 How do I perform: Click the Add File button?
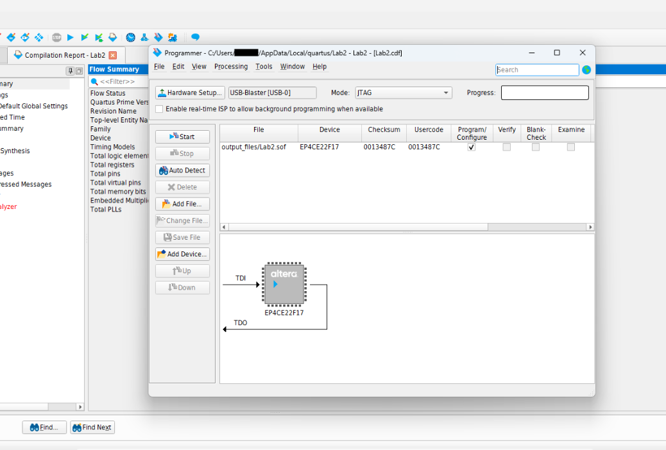coord(182,204)
